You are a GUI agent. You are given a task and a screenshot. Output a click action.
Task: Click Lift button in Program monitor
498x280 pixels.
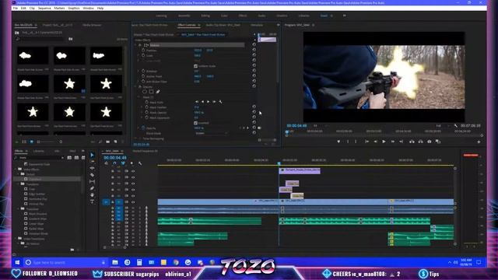412,142
